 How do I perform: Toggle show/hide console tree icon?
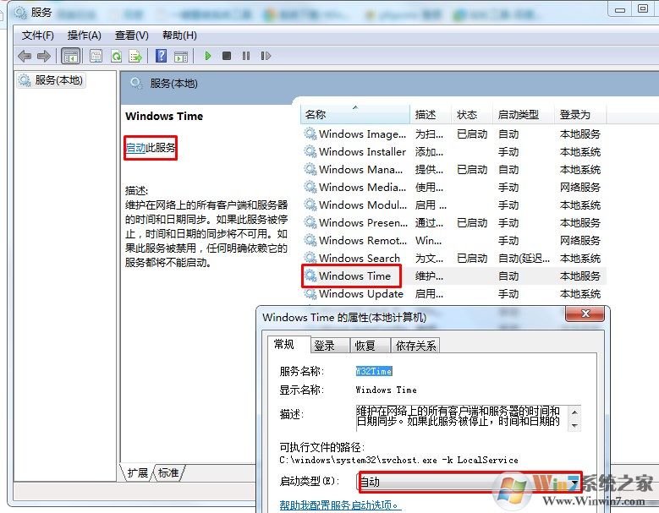point(71,56)
